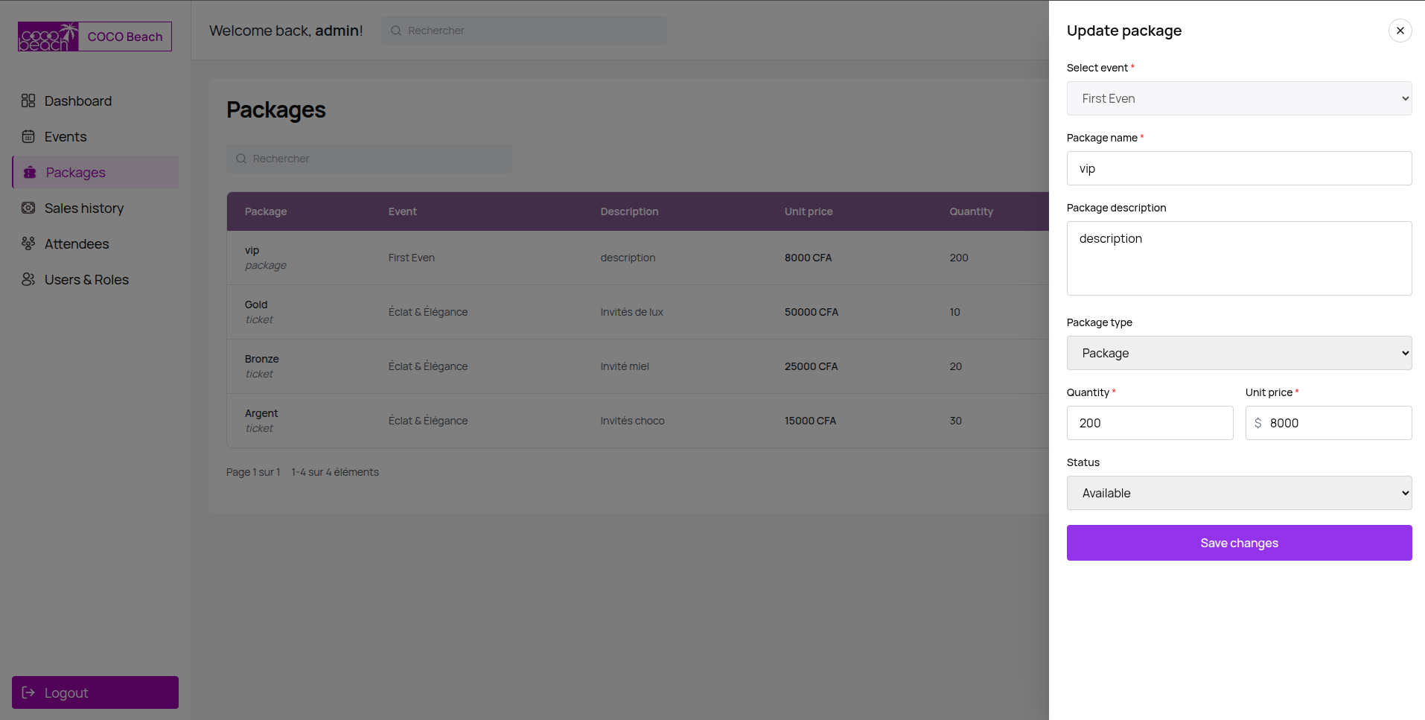
Task: Click the Attendees group icon
Action: (28, 243)
